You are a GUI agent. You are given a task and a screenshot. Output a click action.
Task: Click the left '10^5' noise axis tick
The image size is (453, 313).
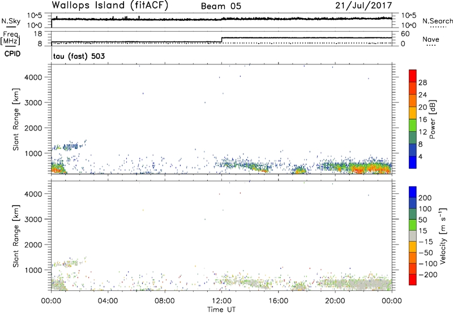point(35,16)
